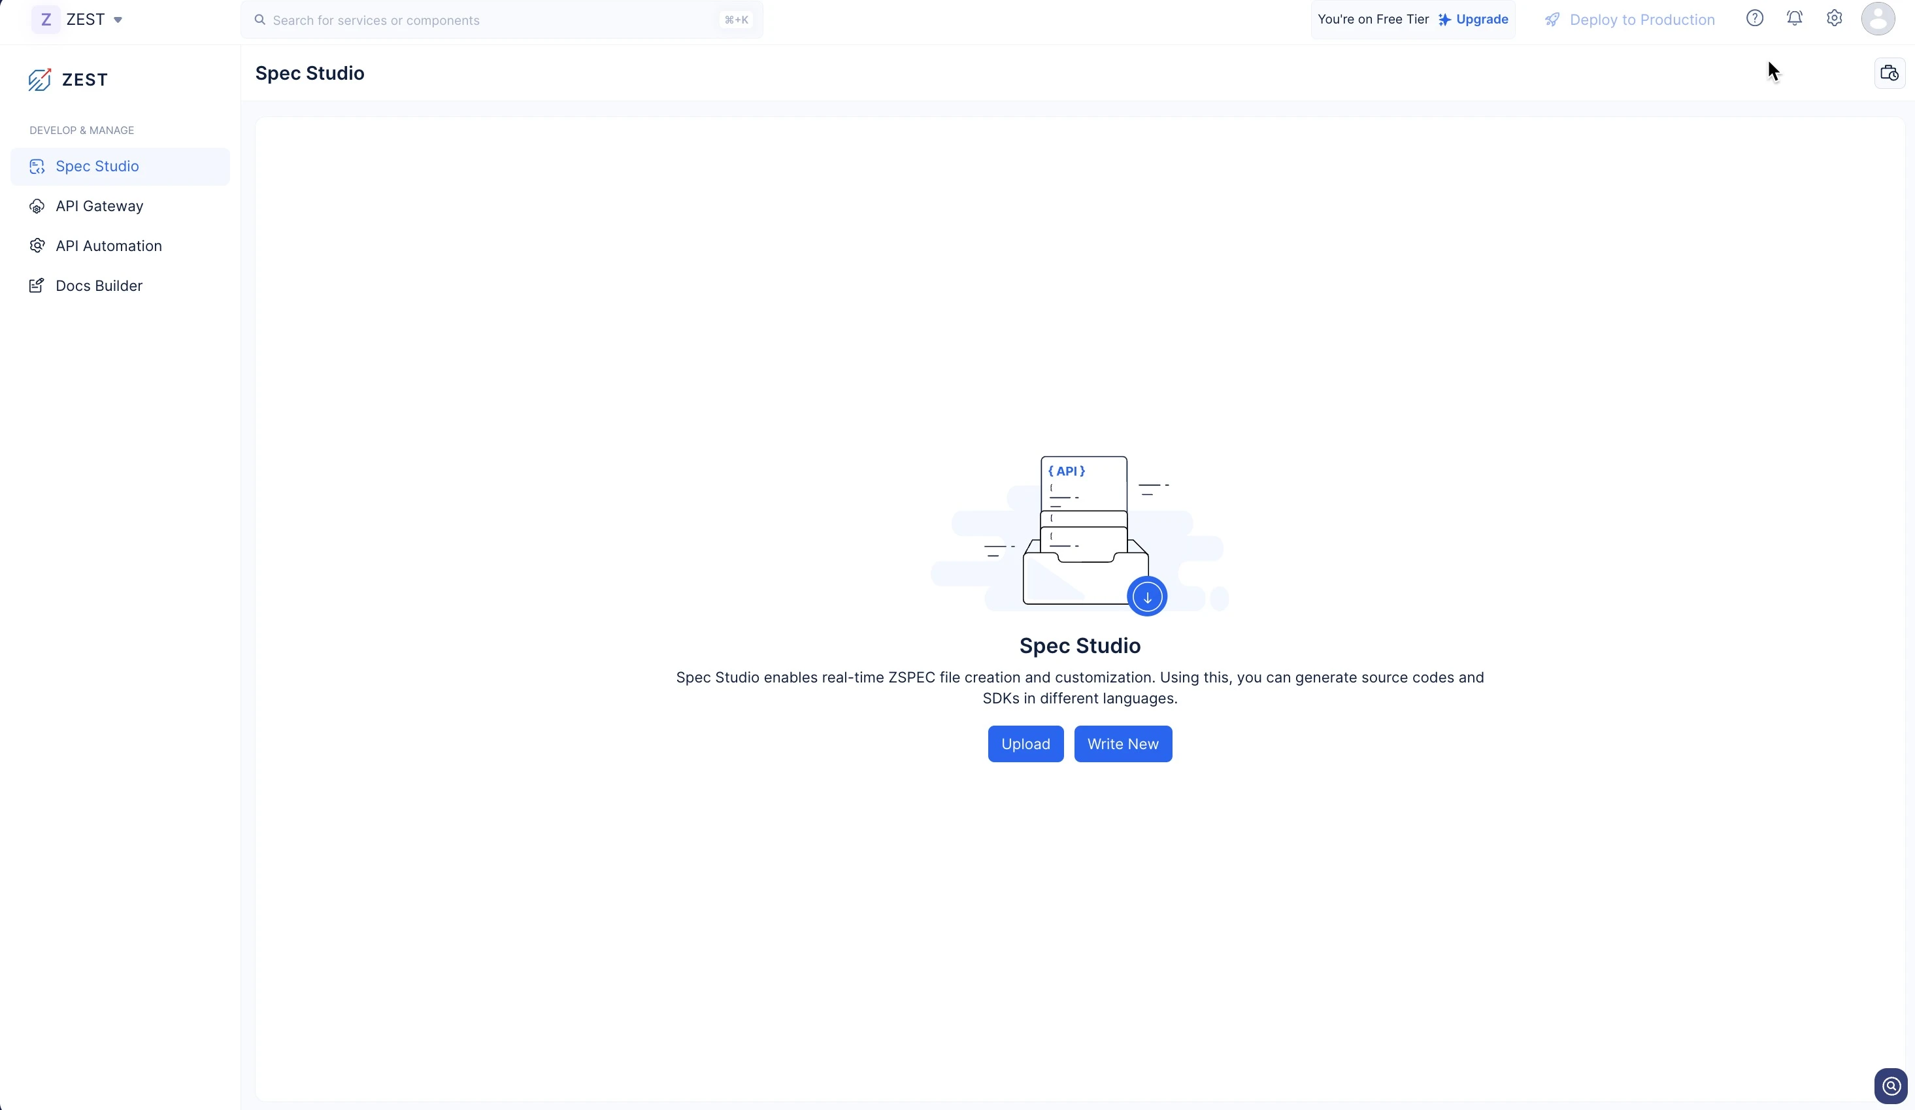Click the sparkle icon next to Upgrade
1915x1110 pixels.
coord(1444,20)
